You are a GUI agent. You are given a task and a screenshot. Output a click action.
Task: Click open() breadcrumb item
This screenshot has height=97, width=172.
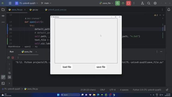coord(27,47)
